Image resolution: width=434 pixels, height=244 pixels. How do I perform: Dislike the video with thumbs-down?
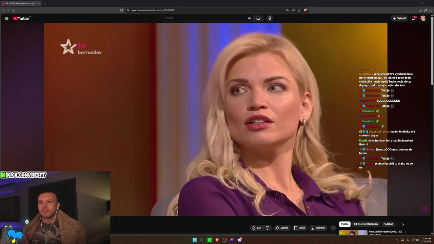click(x=267, y=228)
